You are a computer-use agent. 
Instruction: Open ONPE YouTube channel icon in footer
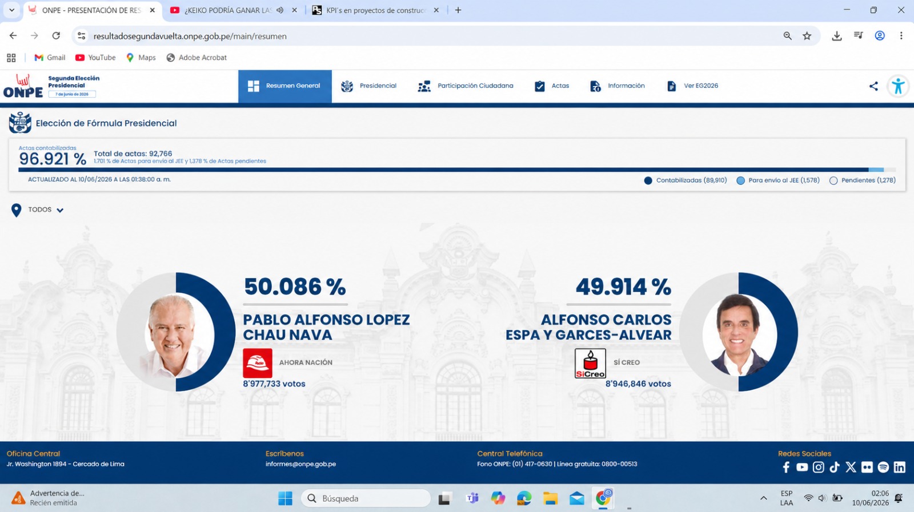(802, 467)
